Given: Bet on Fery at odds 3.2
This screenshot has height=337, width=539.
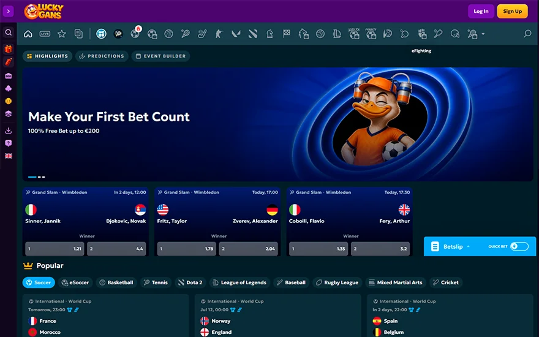Looking at the screenshot, I should [x=380, y=249].
